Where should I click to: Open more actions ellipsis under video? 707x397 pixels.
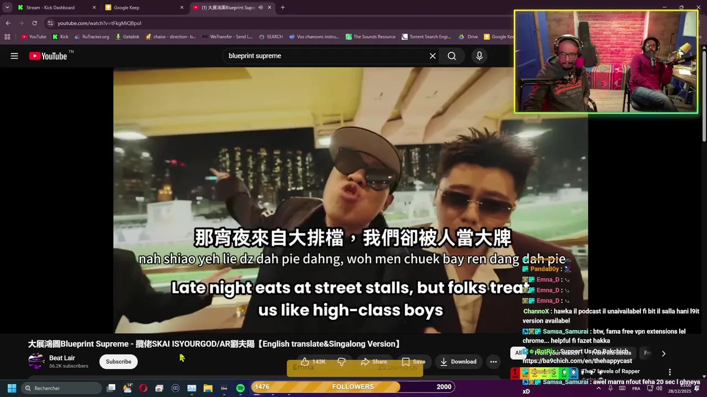(493, 362)
